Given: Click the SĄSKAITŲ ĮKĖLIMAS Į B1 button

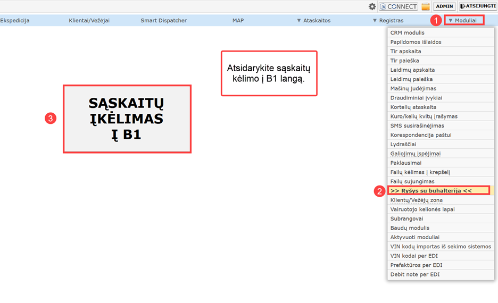Looking at the screenshot, I should pos(127,119).
